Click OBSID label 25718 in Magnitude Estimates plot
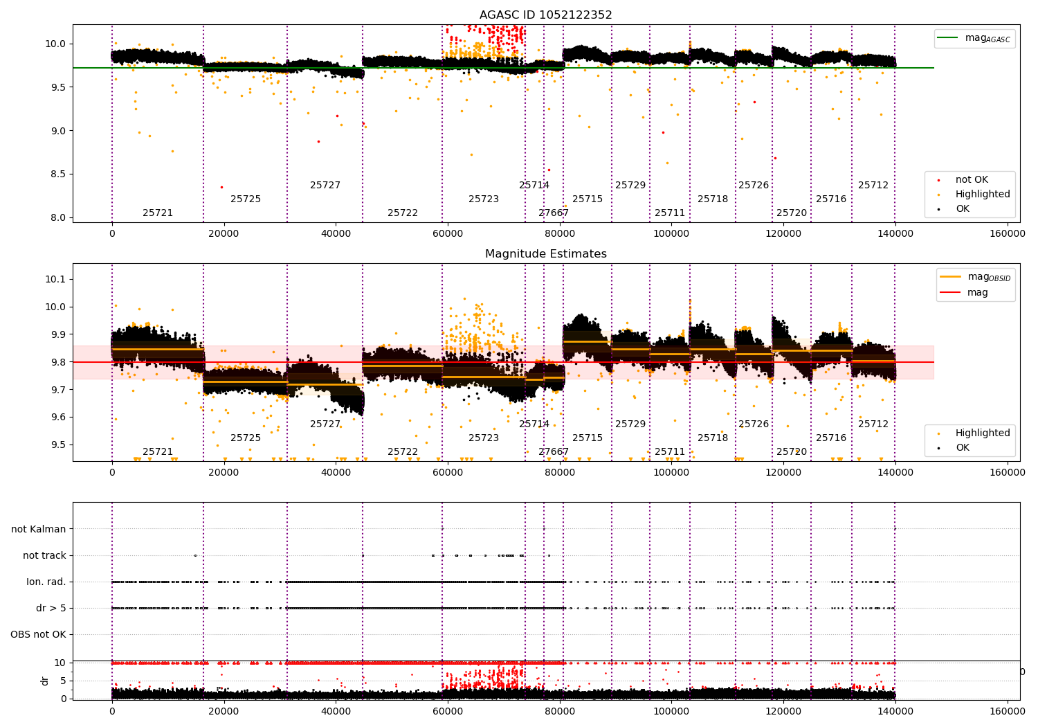This screenshot has width=1038, height=727. (x=713, y=438)
